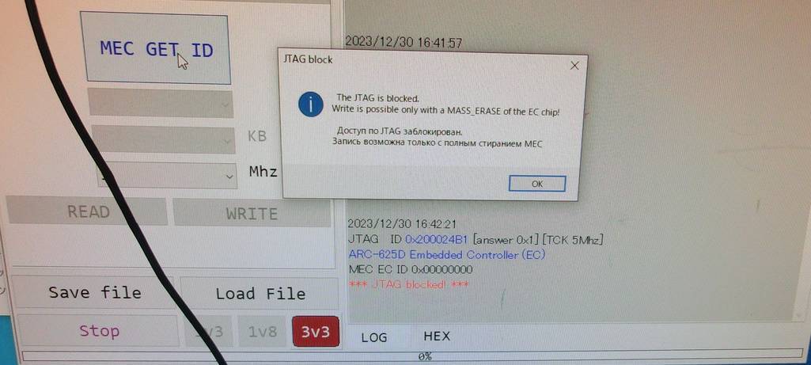The image size is (811, 365).
Task: Click the JTAG ID 0x200024B1 log line
Action: click(476, 240)
